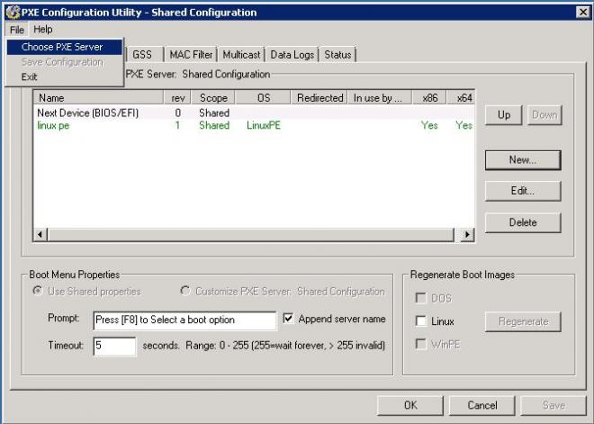The image size is (594, 424).
Task: Select the Next Device (BIOS/EFI) row
Action: 254,113
